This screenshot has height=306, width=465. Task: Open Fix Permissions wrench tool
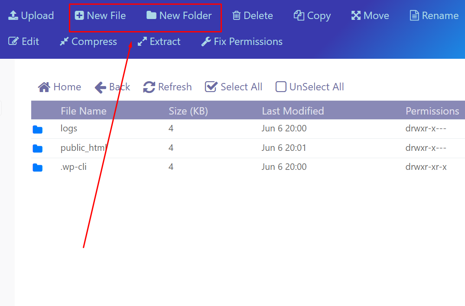pyautogui.click(x=206, y=41)
